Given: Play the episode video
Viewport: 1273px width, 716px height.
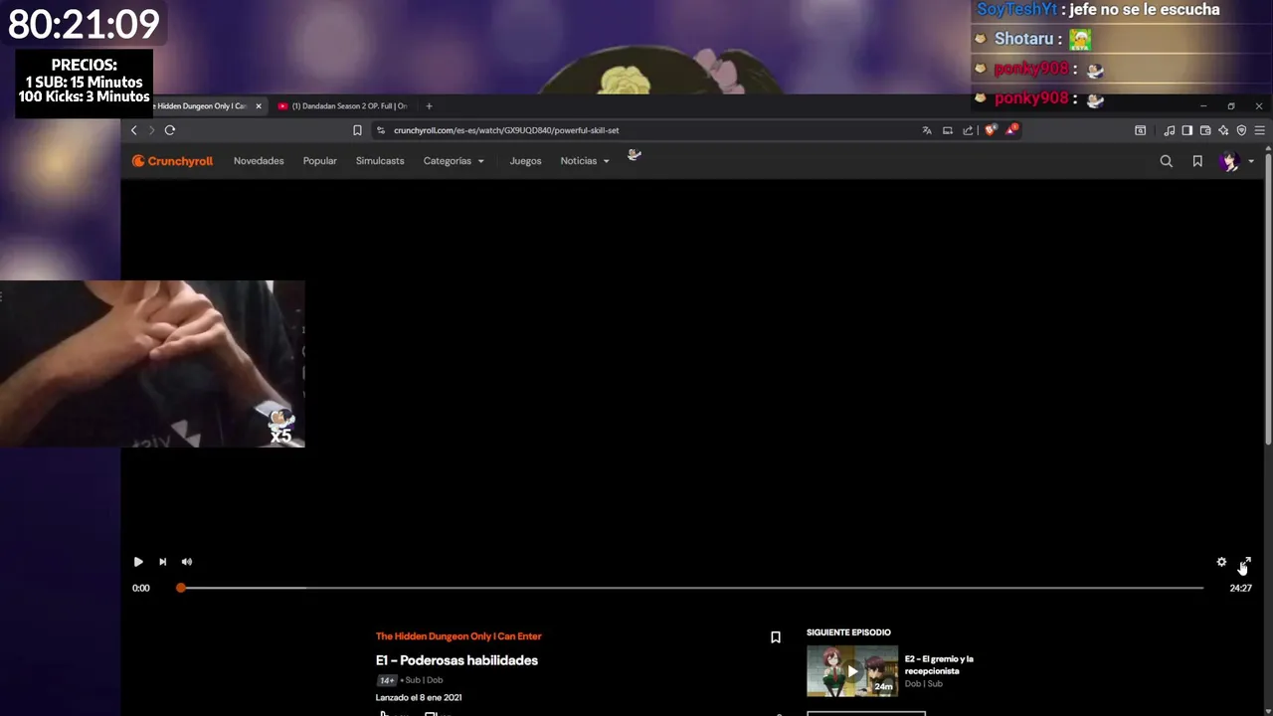Looking at the screenshot, I should tap(138, 562).
